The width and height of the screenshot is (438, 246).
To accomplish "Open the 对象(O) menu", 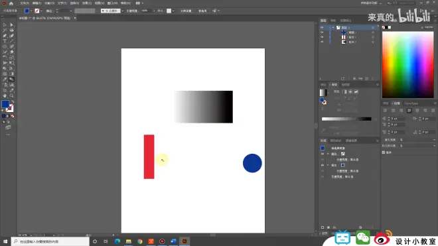I will pos(50,3).
